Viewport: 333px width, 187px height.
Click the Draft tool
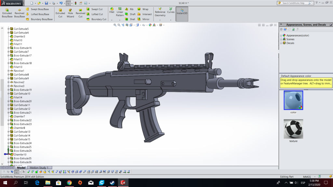[130, 14]
